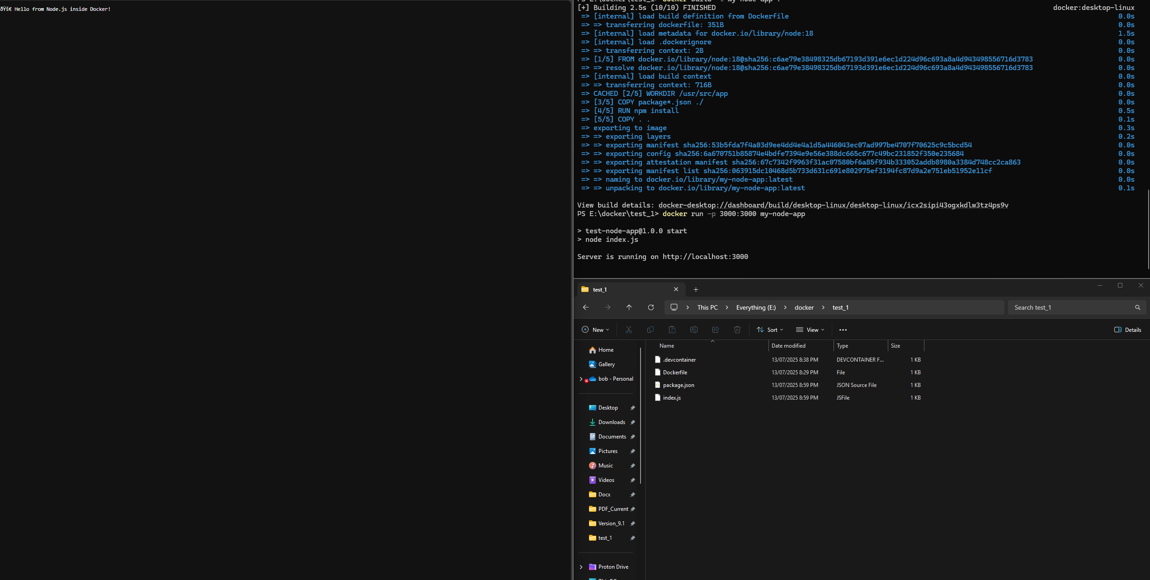This screenshot has height=580, width=1150.
Task: Select the Share icon in the toolbar
Action: [716, 330]
